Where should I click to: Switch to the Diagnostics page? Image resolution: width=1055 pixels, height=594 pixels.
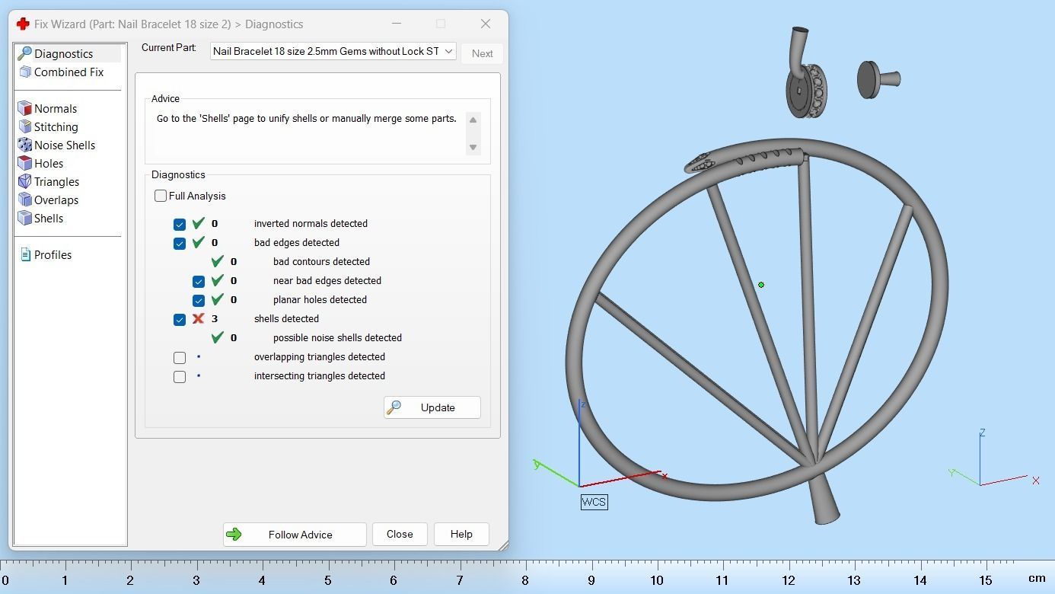(x=63, y=53)
